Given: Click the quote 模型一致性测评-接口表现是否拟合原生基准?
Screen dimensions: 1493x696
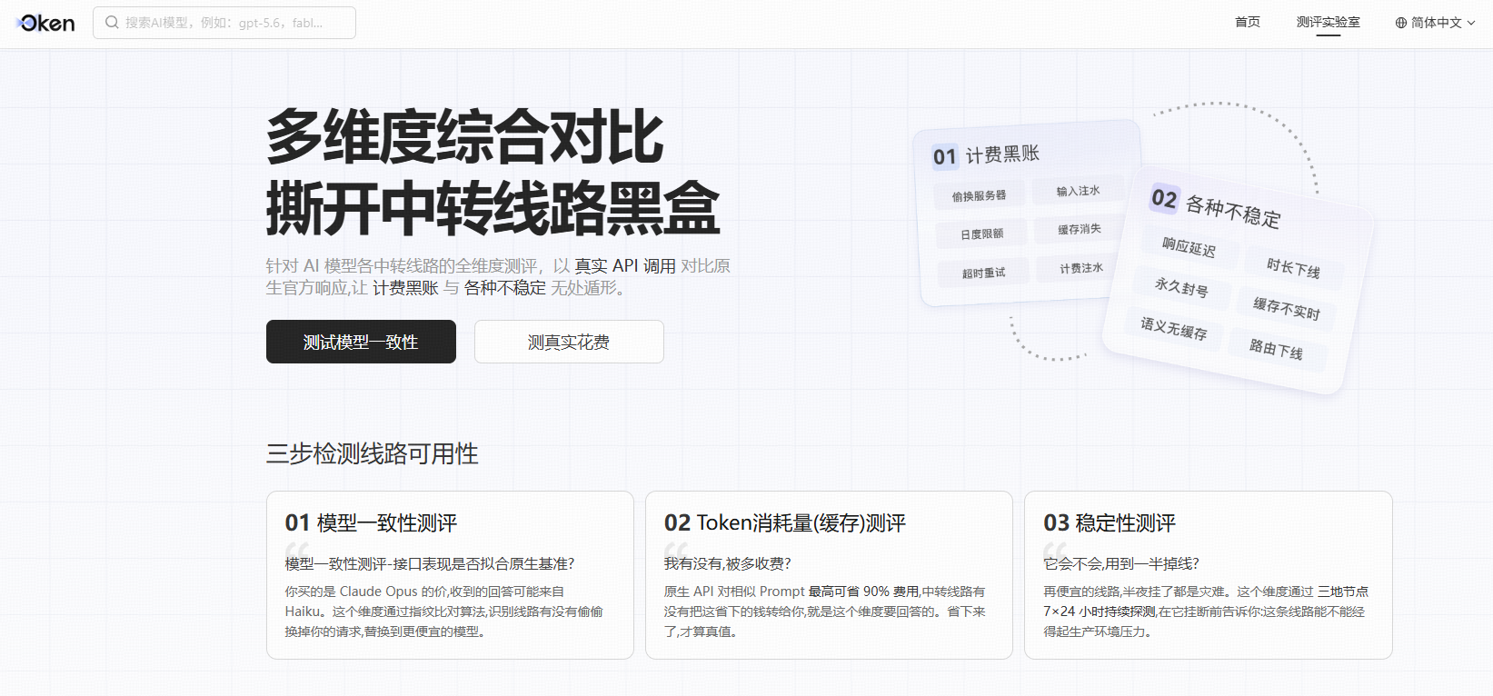Looking at the screenshot, I should tap(430, 564).
